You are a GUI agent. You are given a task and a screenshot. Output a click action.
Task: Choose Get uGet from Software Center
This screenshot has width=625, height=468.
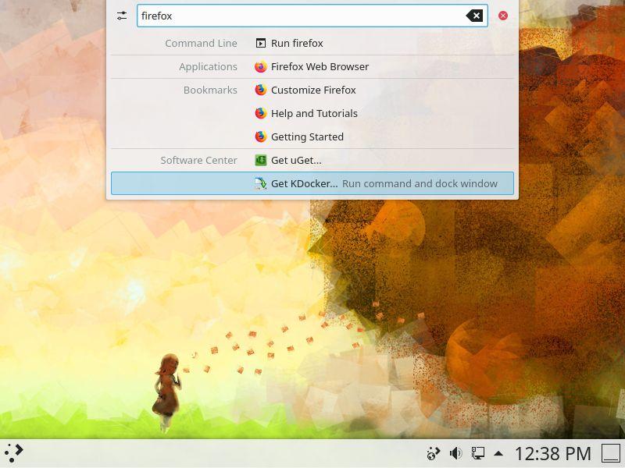(x=296, y=160)
